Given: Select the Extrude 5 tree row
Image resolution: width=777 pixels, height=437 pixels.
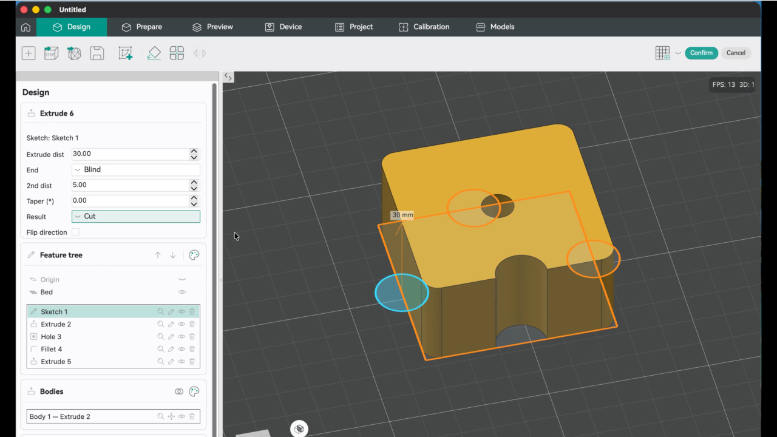Looking at the screenshot, I should click(114, 362).
